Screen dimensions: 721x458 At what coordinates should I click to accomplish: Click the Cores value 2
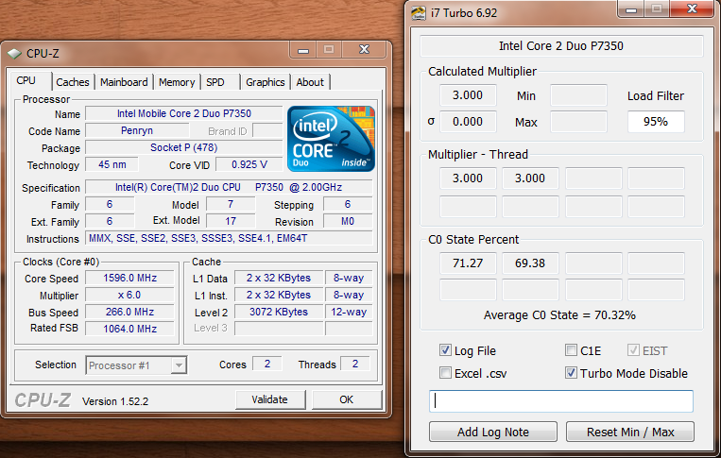(x=267, y=364)
